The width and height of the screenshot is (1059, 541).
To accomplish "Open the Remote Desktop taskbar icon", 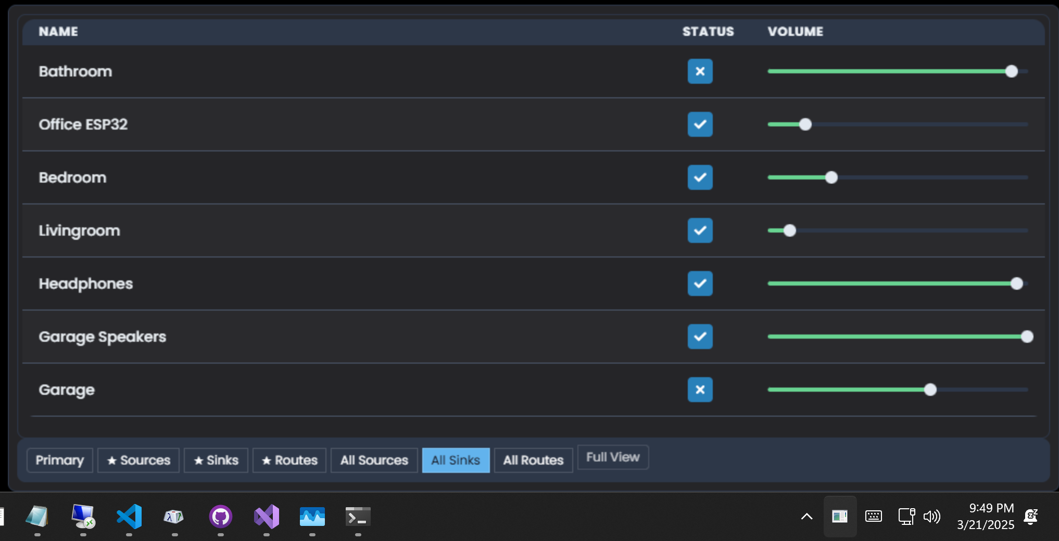I will 83,517.
